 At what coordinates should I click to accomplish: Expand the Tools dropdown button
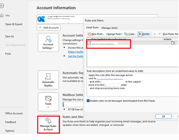point(48,102)
